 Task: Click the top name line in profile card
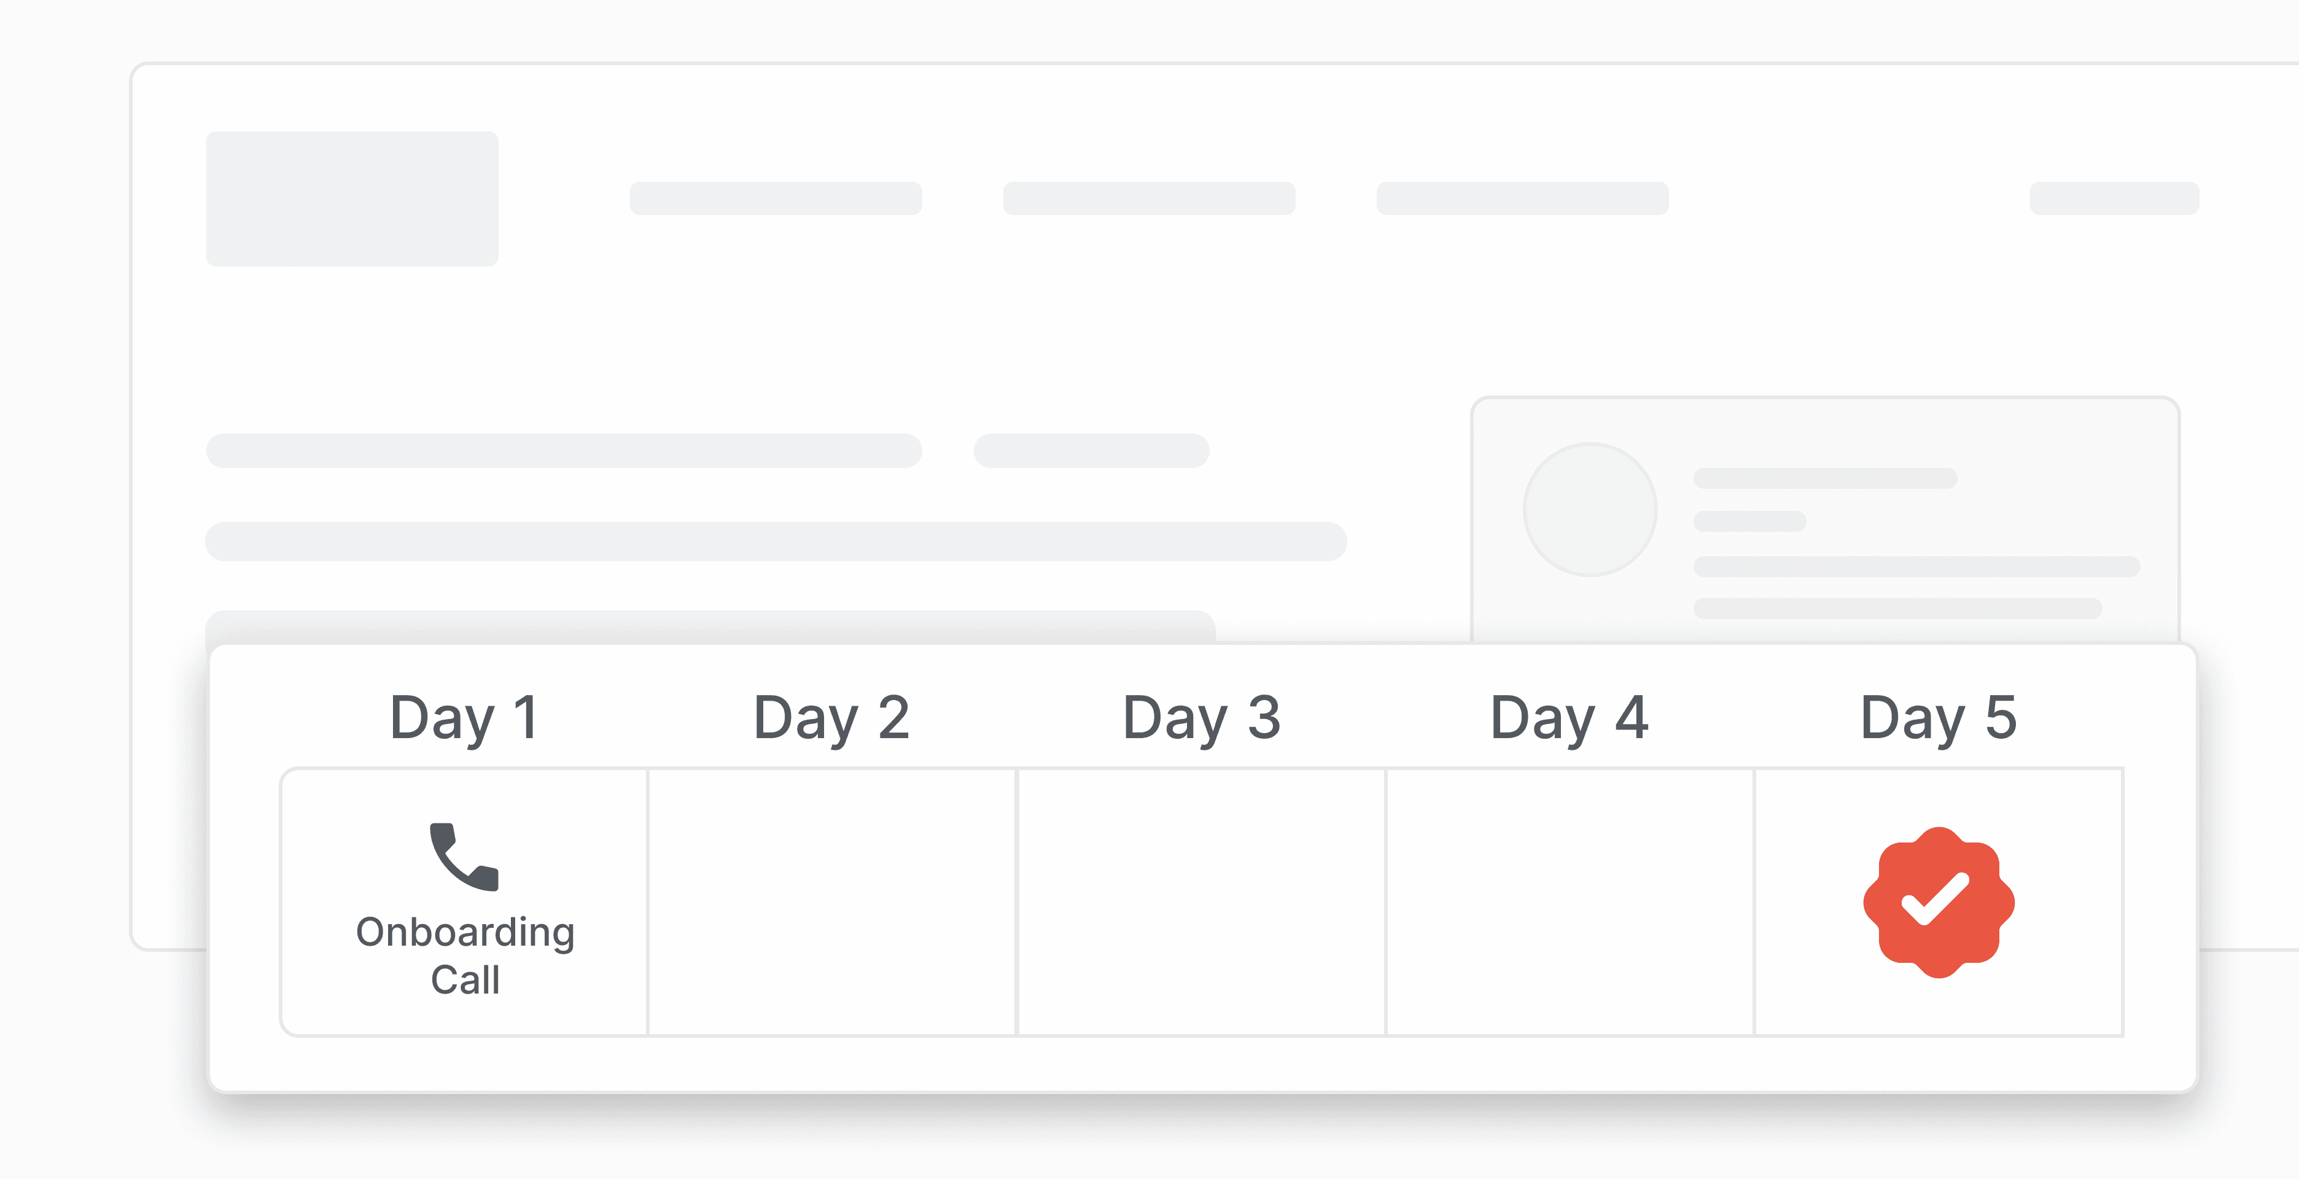click(x=1824, y=478)
